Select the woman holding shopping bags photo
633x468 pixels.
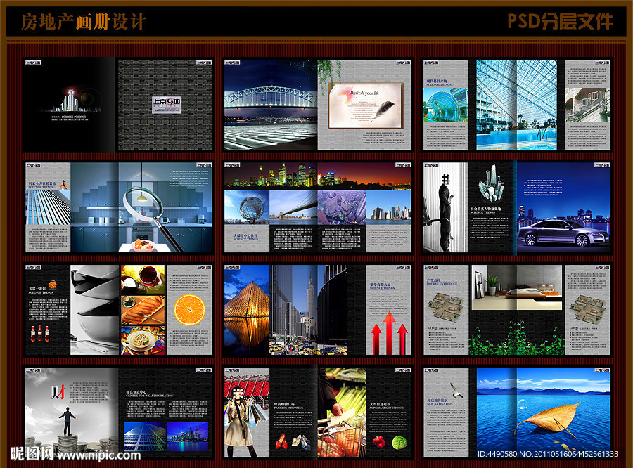[x=246, y=412]
